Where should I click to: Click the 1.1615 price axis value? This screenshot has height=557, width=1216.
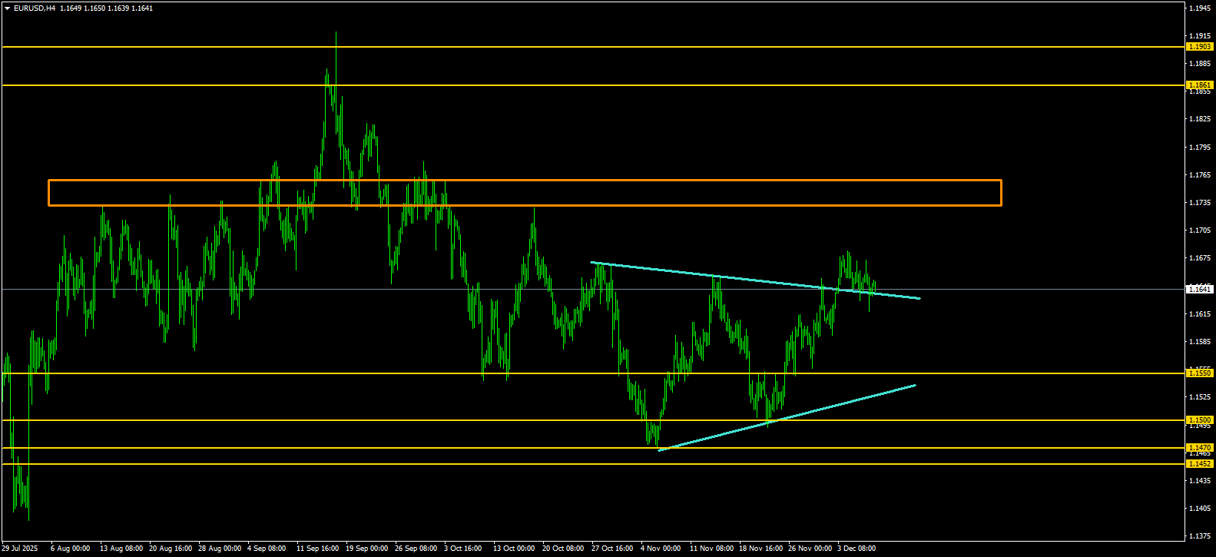(1200, 314)
